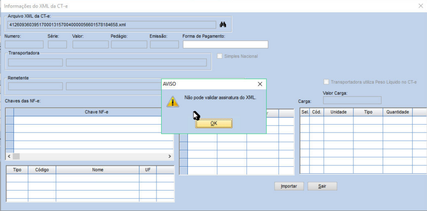Click the Transportadora name field

coord(136,62)
